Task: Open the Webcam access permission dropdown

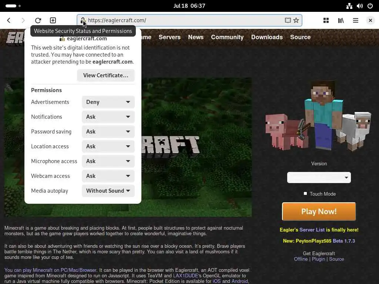Action: [108, 176]
